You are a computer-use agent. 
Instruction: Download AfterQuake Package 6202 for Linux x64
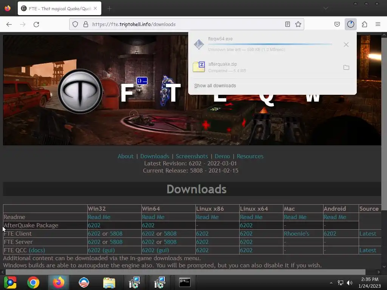coord(246,225)
